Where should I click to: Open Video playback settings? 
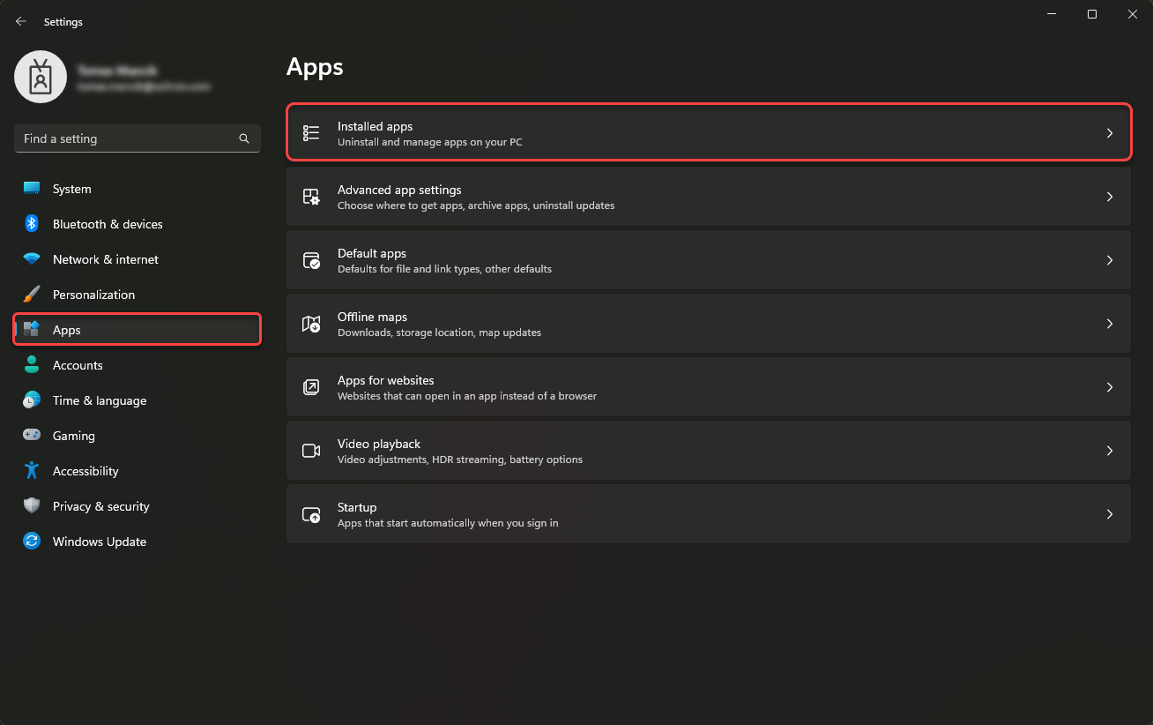click(709, 451)
